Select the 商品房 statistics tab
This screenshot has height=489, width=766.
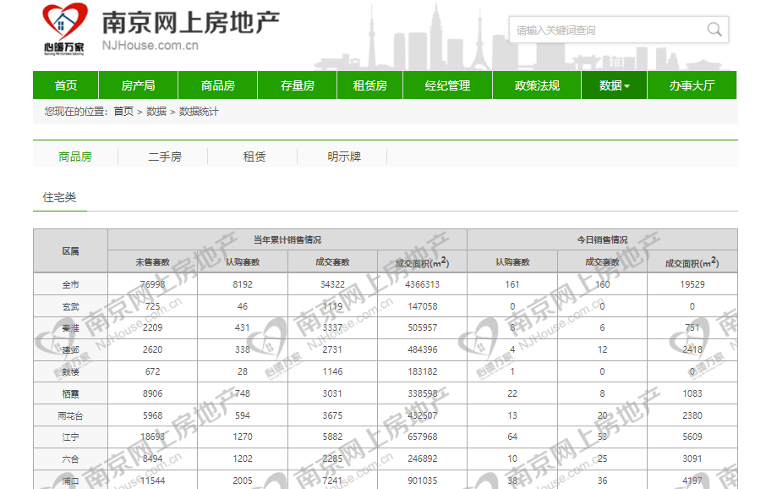pyautogui.click(x=75, y=157)
